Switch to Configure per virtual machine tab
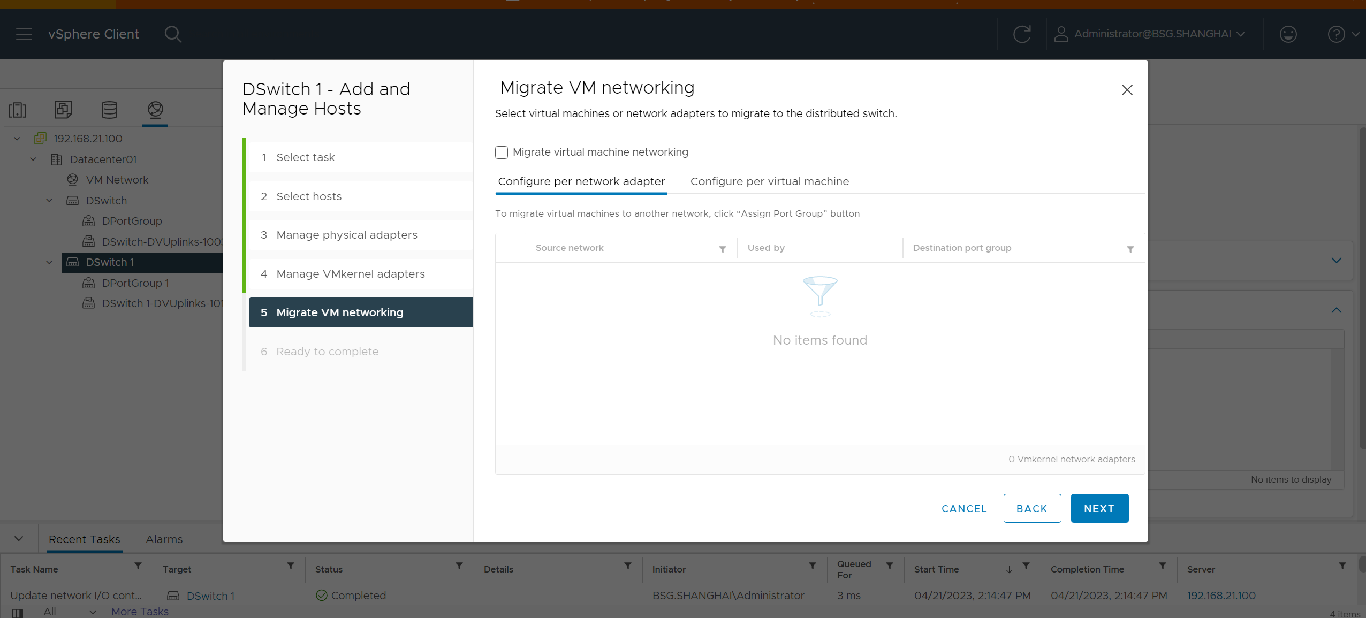Viewport: 1366px width, 618px height. pyautogui.click(x=769, y=181)
